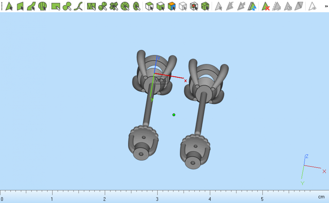This screenshot has width=329, height=203.
Task: Choose the curve brush marking tool
Action: pos(78,6)
